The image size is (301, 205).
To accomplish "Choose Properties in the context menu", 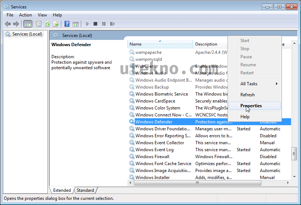I will pos(255,106).
